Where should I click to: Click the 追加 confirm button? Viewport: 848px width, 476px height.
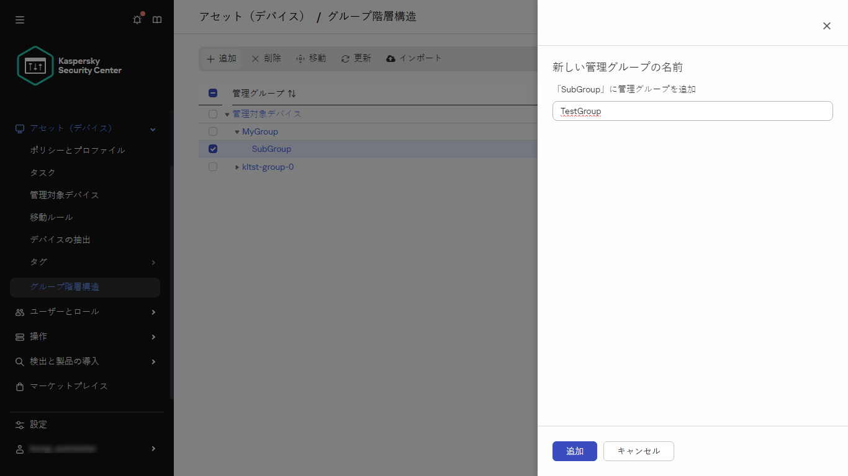(574, 451)
